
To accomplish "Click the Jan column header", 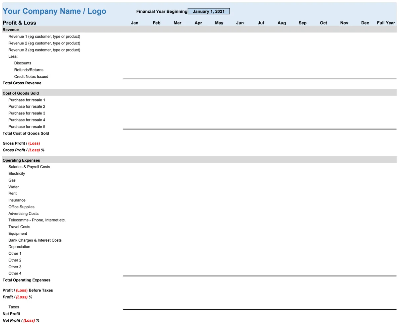I will [x=135, y=23].
